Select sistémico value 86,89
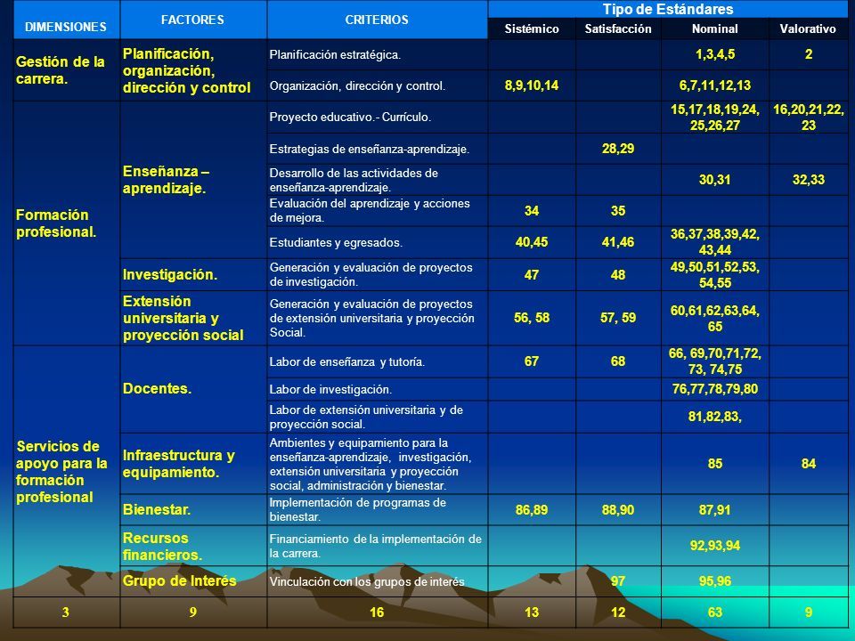The width and height of the screenshot is (855, 641). pyautogui.click(x=532, y=510)
